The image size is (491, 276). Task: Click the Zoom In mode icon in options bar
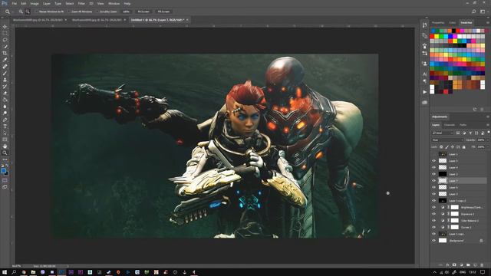tap(21, 11)
